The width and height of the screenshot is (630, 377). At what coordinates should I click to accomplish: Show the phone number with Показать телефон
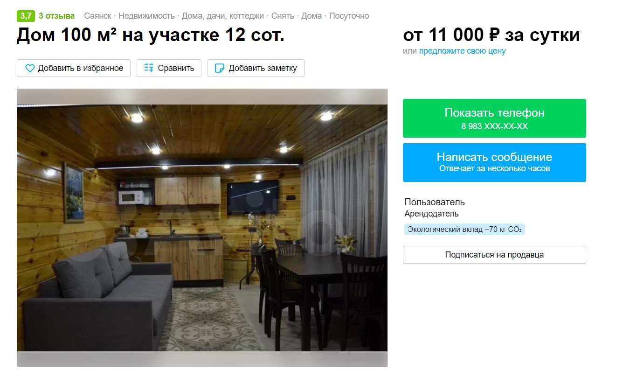(494, 118)
